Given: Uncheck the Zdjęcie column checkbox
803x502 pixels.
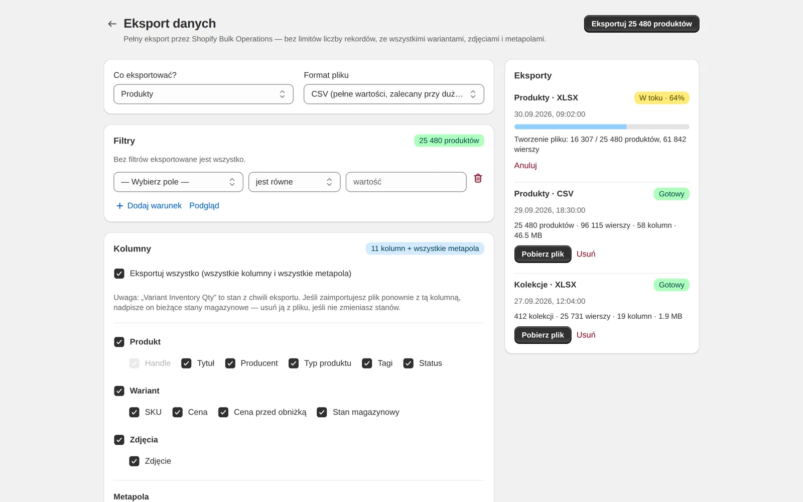Looking at the screenshot, I should [x=134, y=461].
